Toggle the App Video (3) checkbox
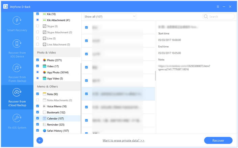This screenshot has height=148, width=238. 37,78
